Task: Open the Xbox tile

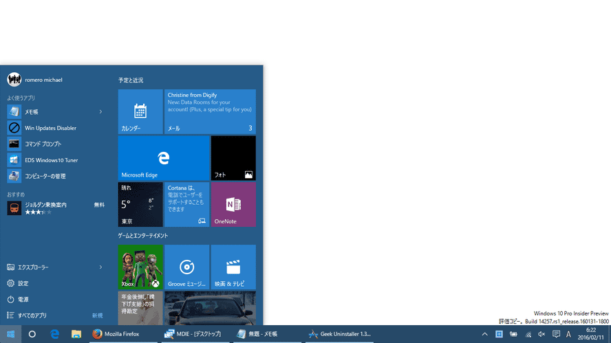Action: point(140,267)
